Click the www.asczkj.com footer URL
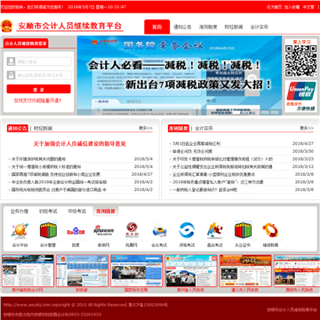Image resolution: width=320 pixels, height=320 pixels. [27, 305]
